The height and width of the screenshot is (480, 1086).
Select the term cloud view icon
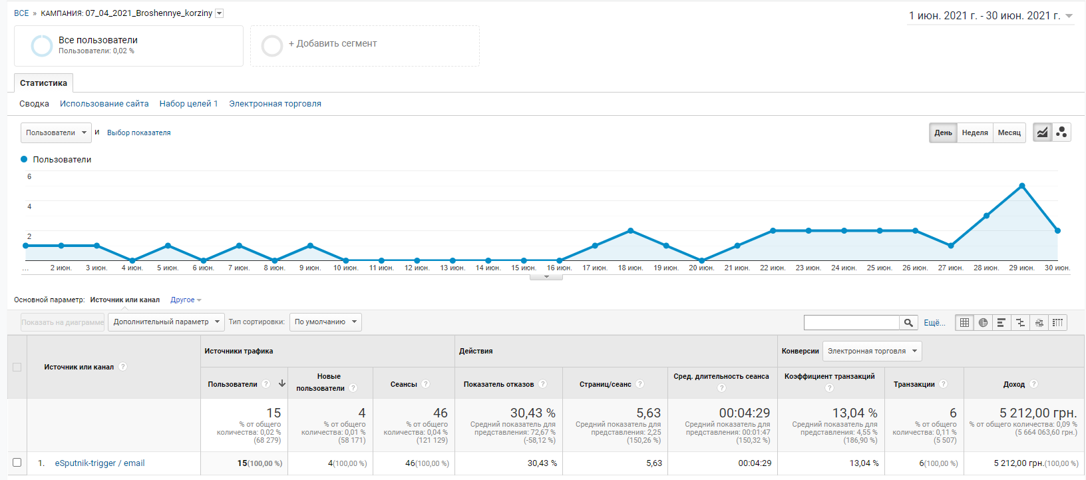tap(1039, 323)
